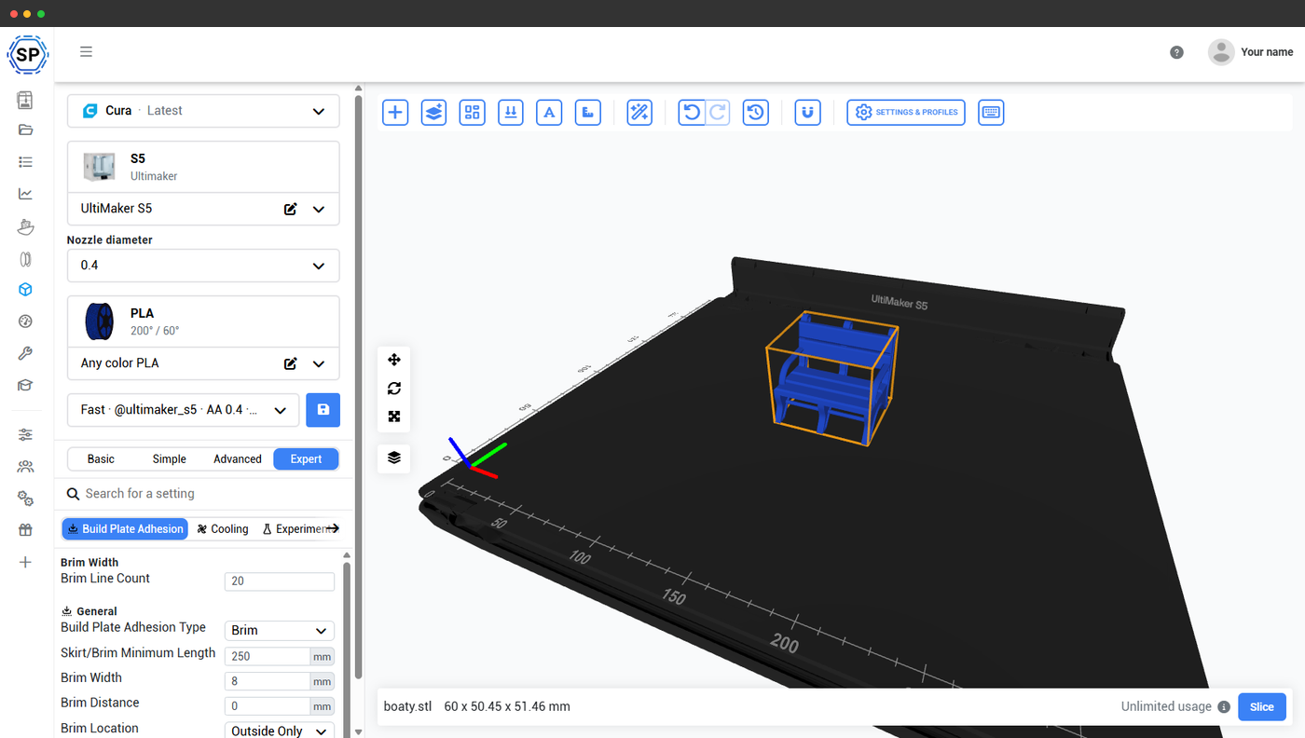
Task: Expand the UltiMaker S5 printer dropdown
Action: pos(319,210)
